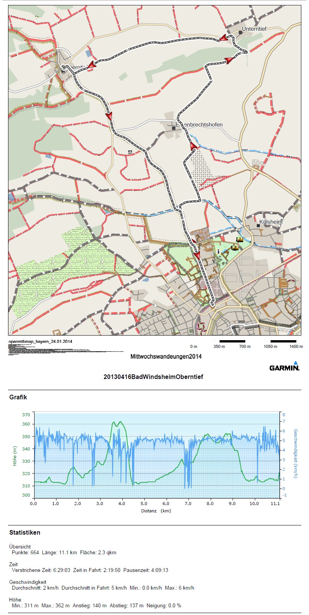Click the openmtbmap_bayern map name text
309x615 pixels.
pyautogui.click(x=40, y=341)
